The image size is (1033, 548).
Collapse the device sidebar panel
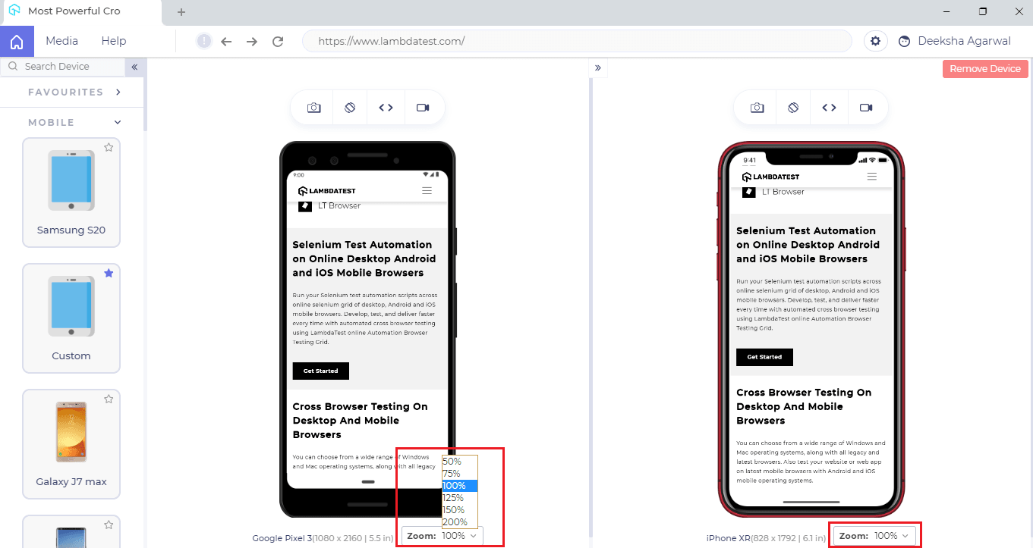134,67
